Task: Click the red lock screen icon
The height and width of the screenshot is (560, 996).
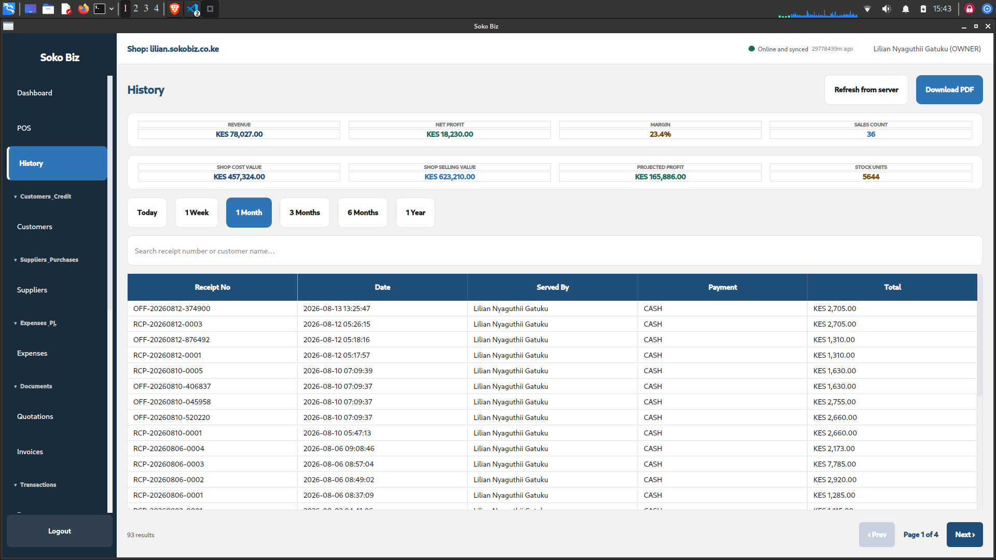Action: click(x=970, y=9)
